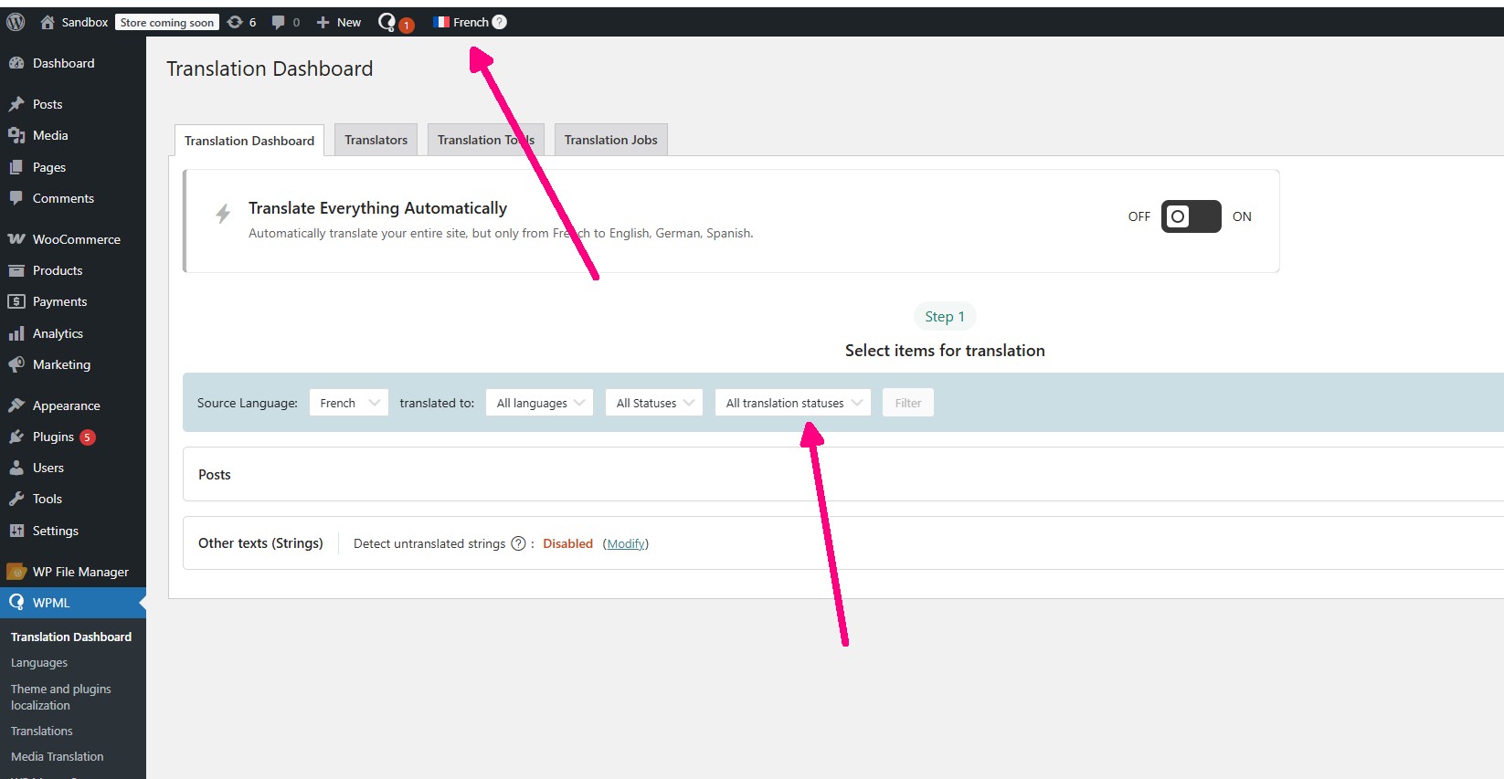Open the All Statuses dropdown

[x=654, y=403]
